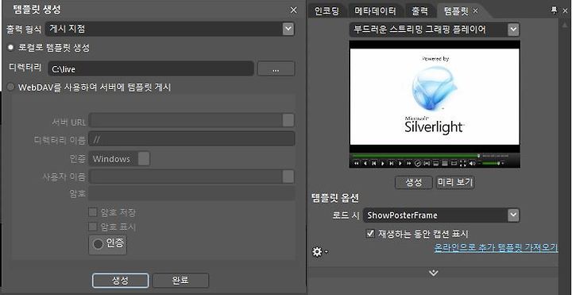
Task: Pin the panel with the pushpin icon
Action: click(x=555, y=10)
